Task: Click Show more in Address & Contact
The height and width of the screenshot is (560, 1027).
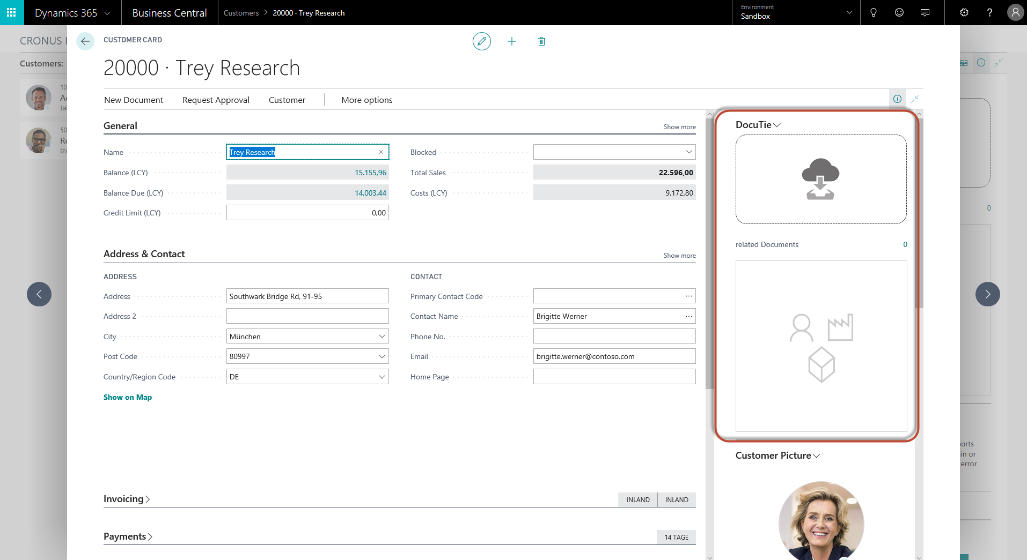Action: click(x=679, y=256)
